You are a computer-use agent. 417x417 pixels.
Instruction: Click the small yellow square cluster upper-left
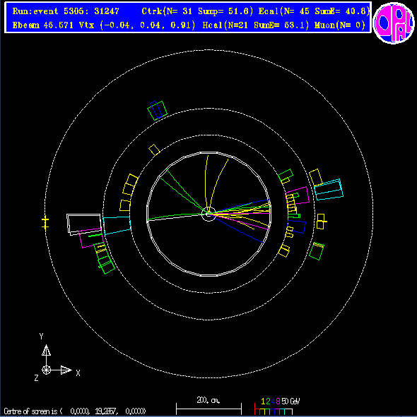point(154,150)
